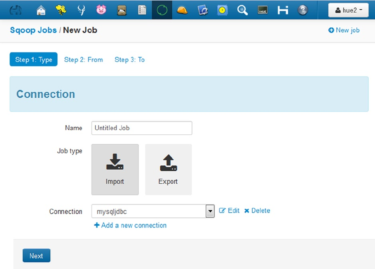375x269 pixels.
Task: Open the Job Designer icon
Action: [203, 10]
